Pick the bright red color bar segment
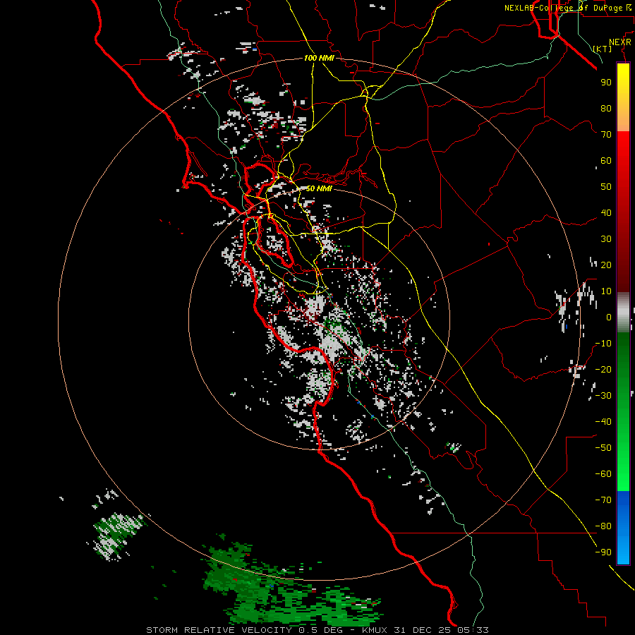Image resolution: width=635 pixels, height=635 pixels. [623, 150]
